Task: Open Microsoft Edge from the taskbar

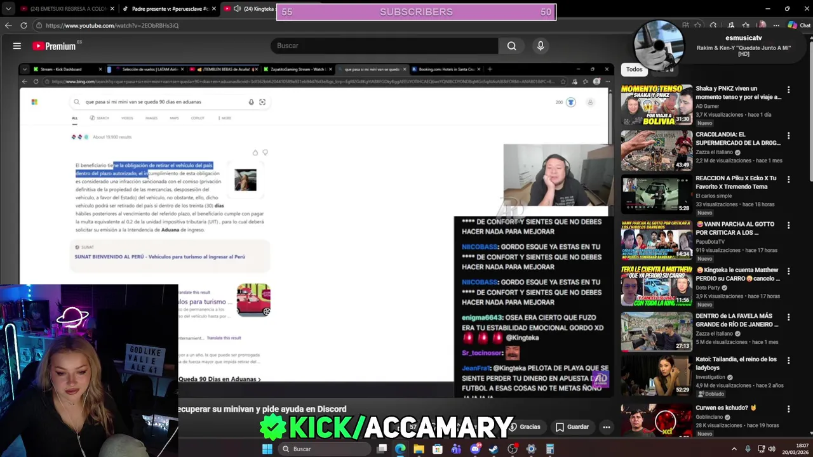Action: tap(400, 449)
